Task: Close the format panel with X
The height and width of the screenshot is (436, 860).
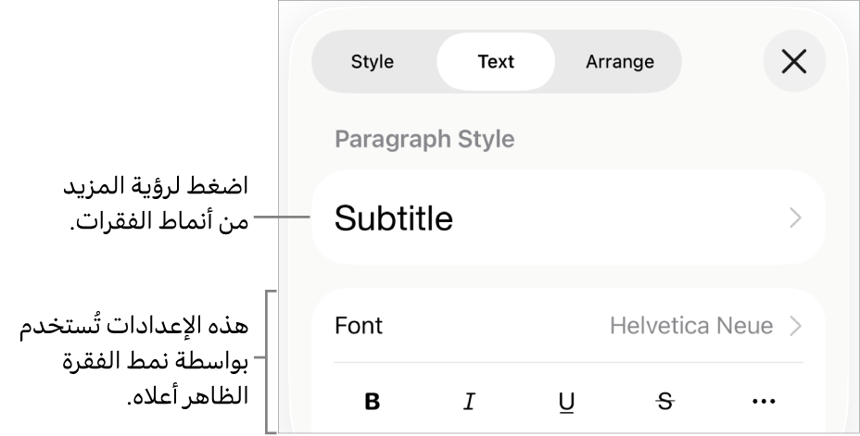Action: [794, 62]
